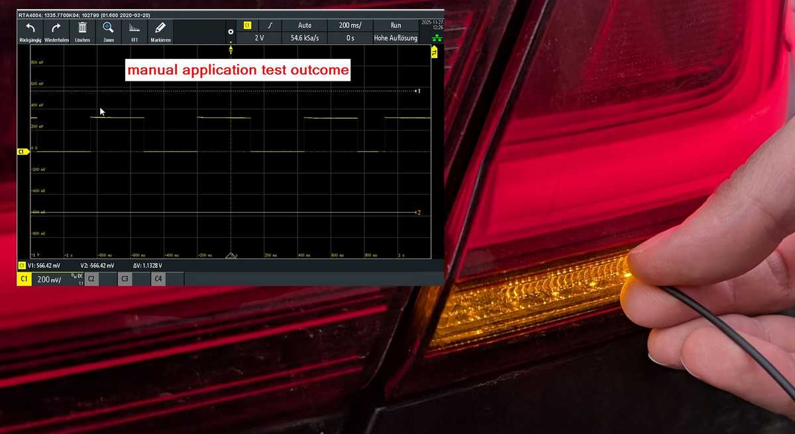
Task: Switch to channel C4 tab
Action: (158, 279)
